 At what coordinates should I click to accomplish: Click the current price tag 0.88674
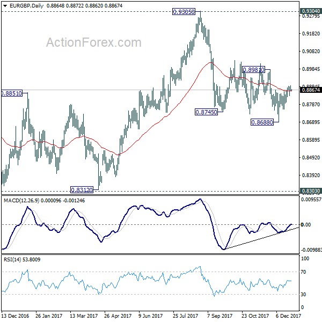(x=311, y=90)
